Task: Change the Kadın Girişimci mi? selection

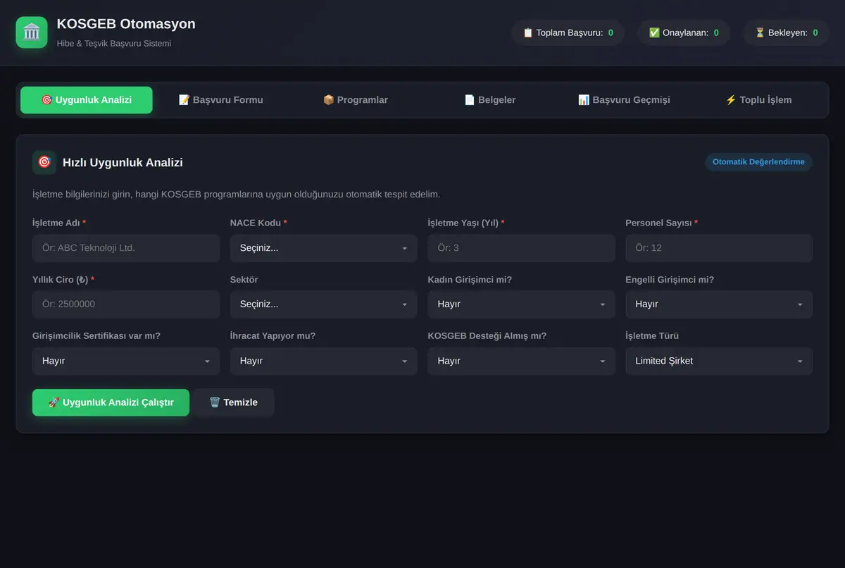Action: 521,304
